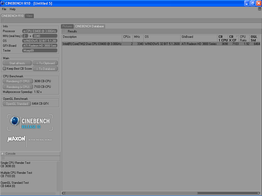Restore down the CINEBENCH window
This screenshot has height=196, width=262.
pos(253,3)
